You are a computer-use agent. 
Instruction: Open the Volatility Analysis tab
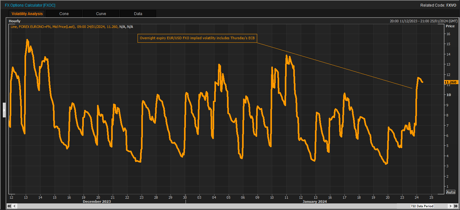tap(27, 14)
